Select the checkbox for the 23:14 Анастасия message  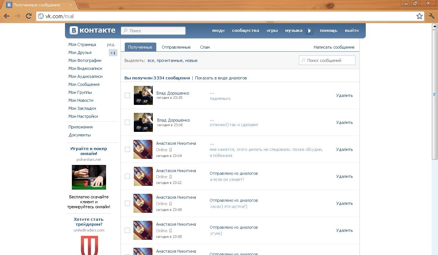(127, 149)
